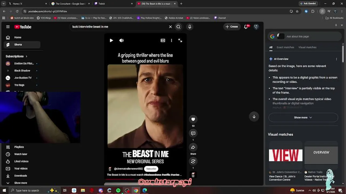Subscribe to cinematrailernews4502
346x194 pixels.
click(x=151, y=169)
